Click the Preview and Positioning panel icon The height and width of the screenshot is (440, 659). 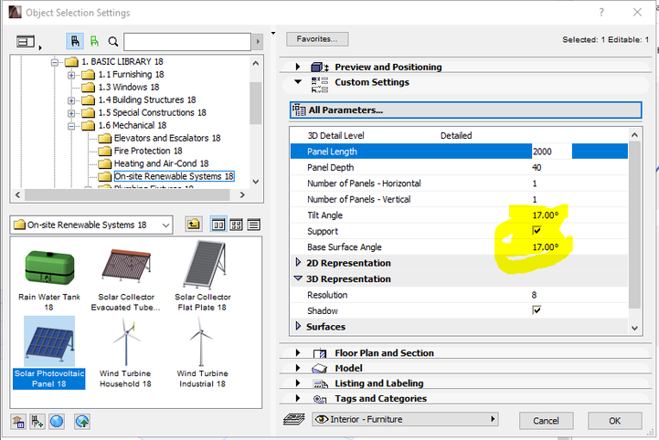[320, 67]
